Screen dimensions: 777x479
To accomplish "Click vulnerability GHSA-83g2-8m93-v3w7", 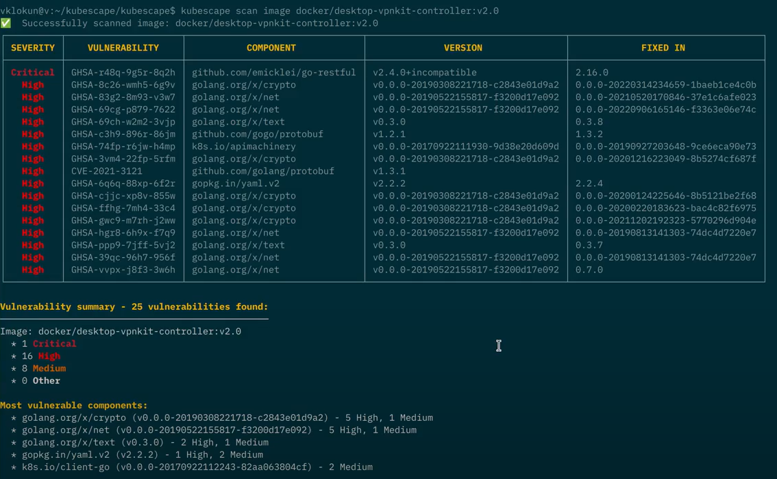I will (123, 97).
